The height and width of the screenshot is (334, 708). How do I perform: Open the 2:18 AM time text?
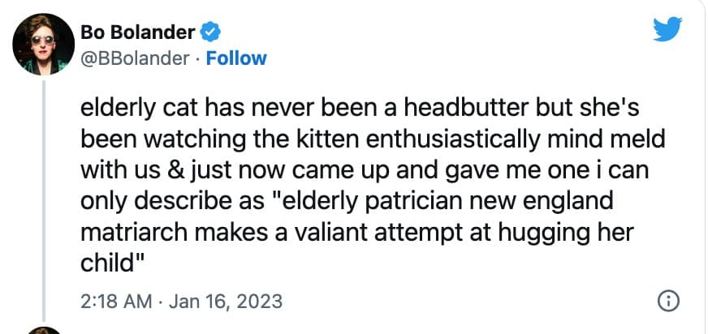pyautogui.click(x=116, y=301)
